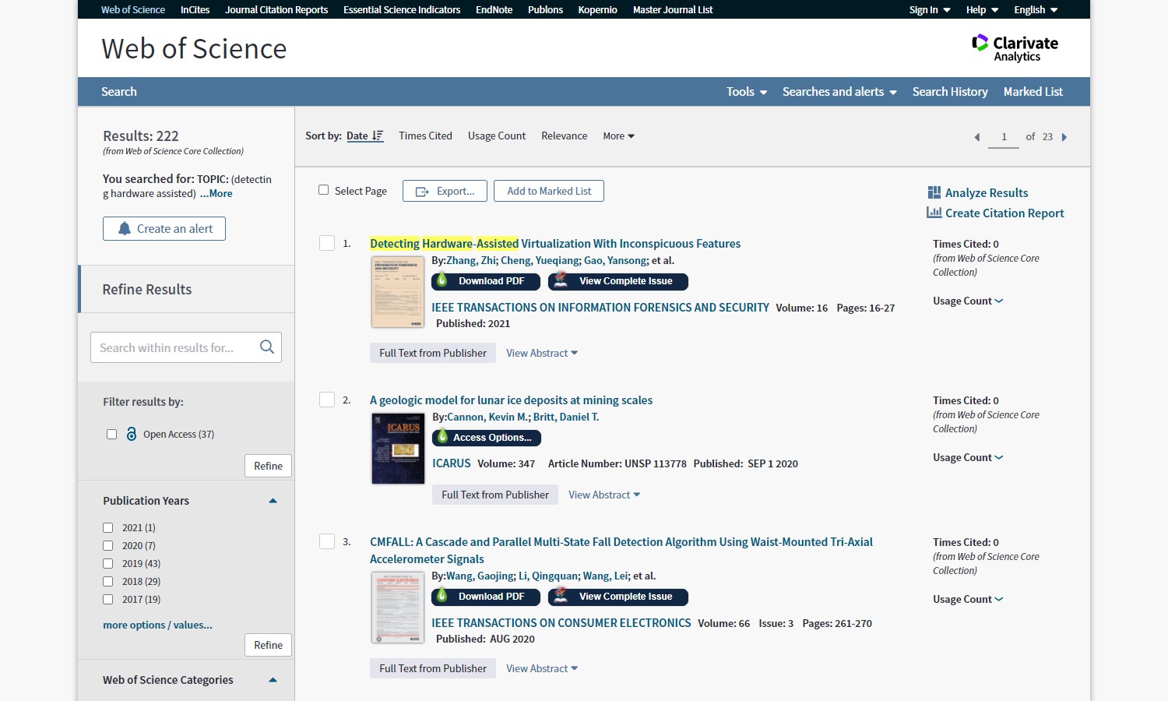Open the ICARUS journal cover thumbnail
This screenshot has height=701, width=1168.
pos(398,449)
